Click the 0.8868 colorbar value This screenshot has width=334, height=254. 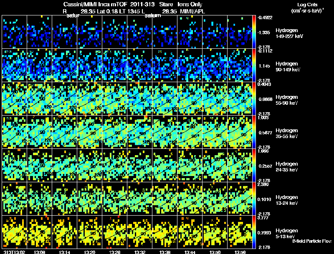tap(266, 99)
